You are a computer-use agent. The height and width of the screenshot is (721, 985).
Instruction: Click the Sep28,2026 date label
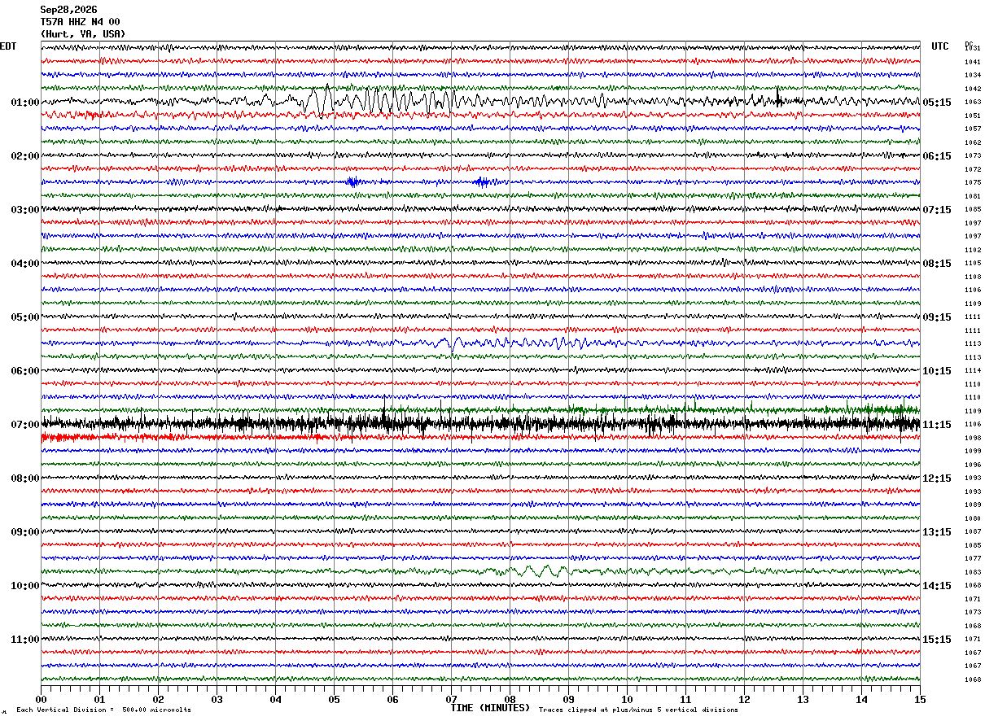[x=69, y=10]
